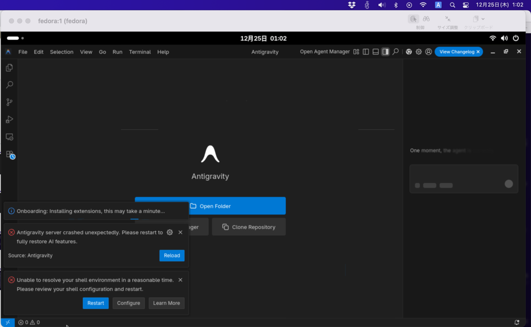Open the View menu
Screen dimensions: 531x327
coord(86,52)
